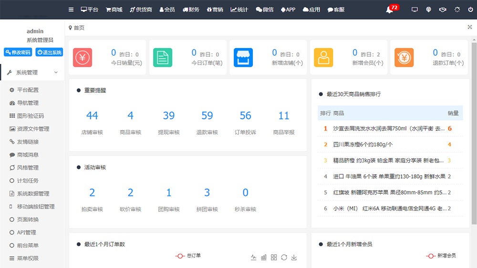Close the 首页 tab panel with X

tap(470, 27)
